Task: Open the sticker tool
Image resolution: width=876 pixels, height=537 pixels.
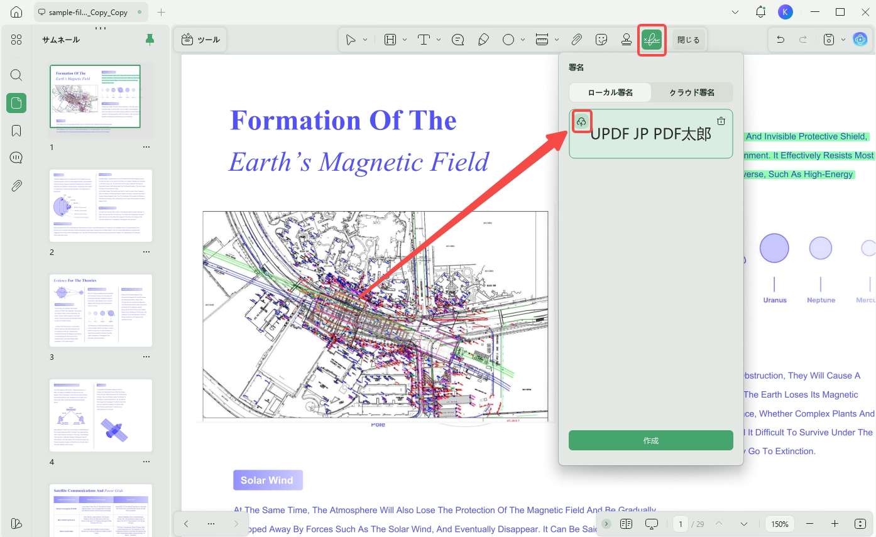Action: (x=601, y=40)
